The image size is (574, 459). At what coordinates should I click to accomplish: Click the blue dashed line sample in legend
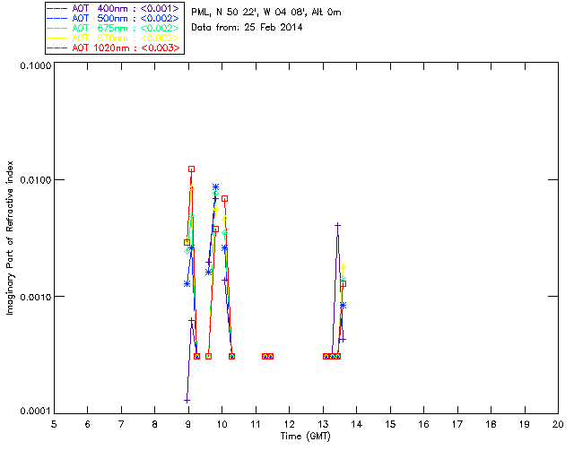click(x=57, y=18)
